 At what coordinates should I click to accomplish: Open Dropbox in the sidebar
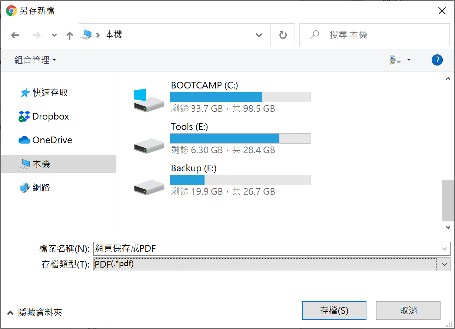[50, 117]
